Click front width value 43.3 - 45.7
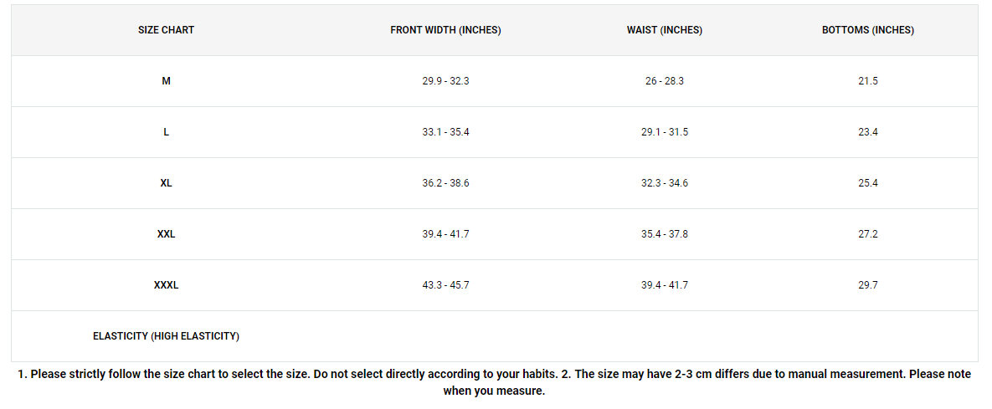Image resolution: width=992 pixels, height=409 pixels. (445, 285)
